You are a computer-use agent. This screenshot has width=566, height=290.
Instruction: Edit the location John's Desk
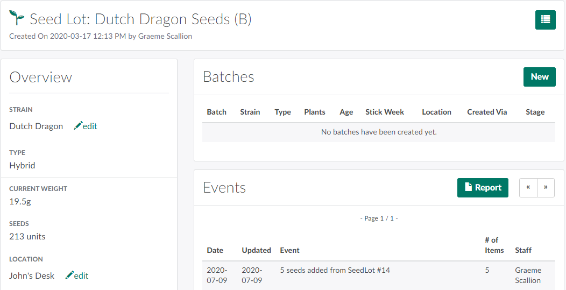coord(77,275)
